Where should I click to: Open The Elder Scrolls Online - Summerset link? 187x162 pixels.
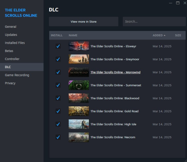coord(116,85)
